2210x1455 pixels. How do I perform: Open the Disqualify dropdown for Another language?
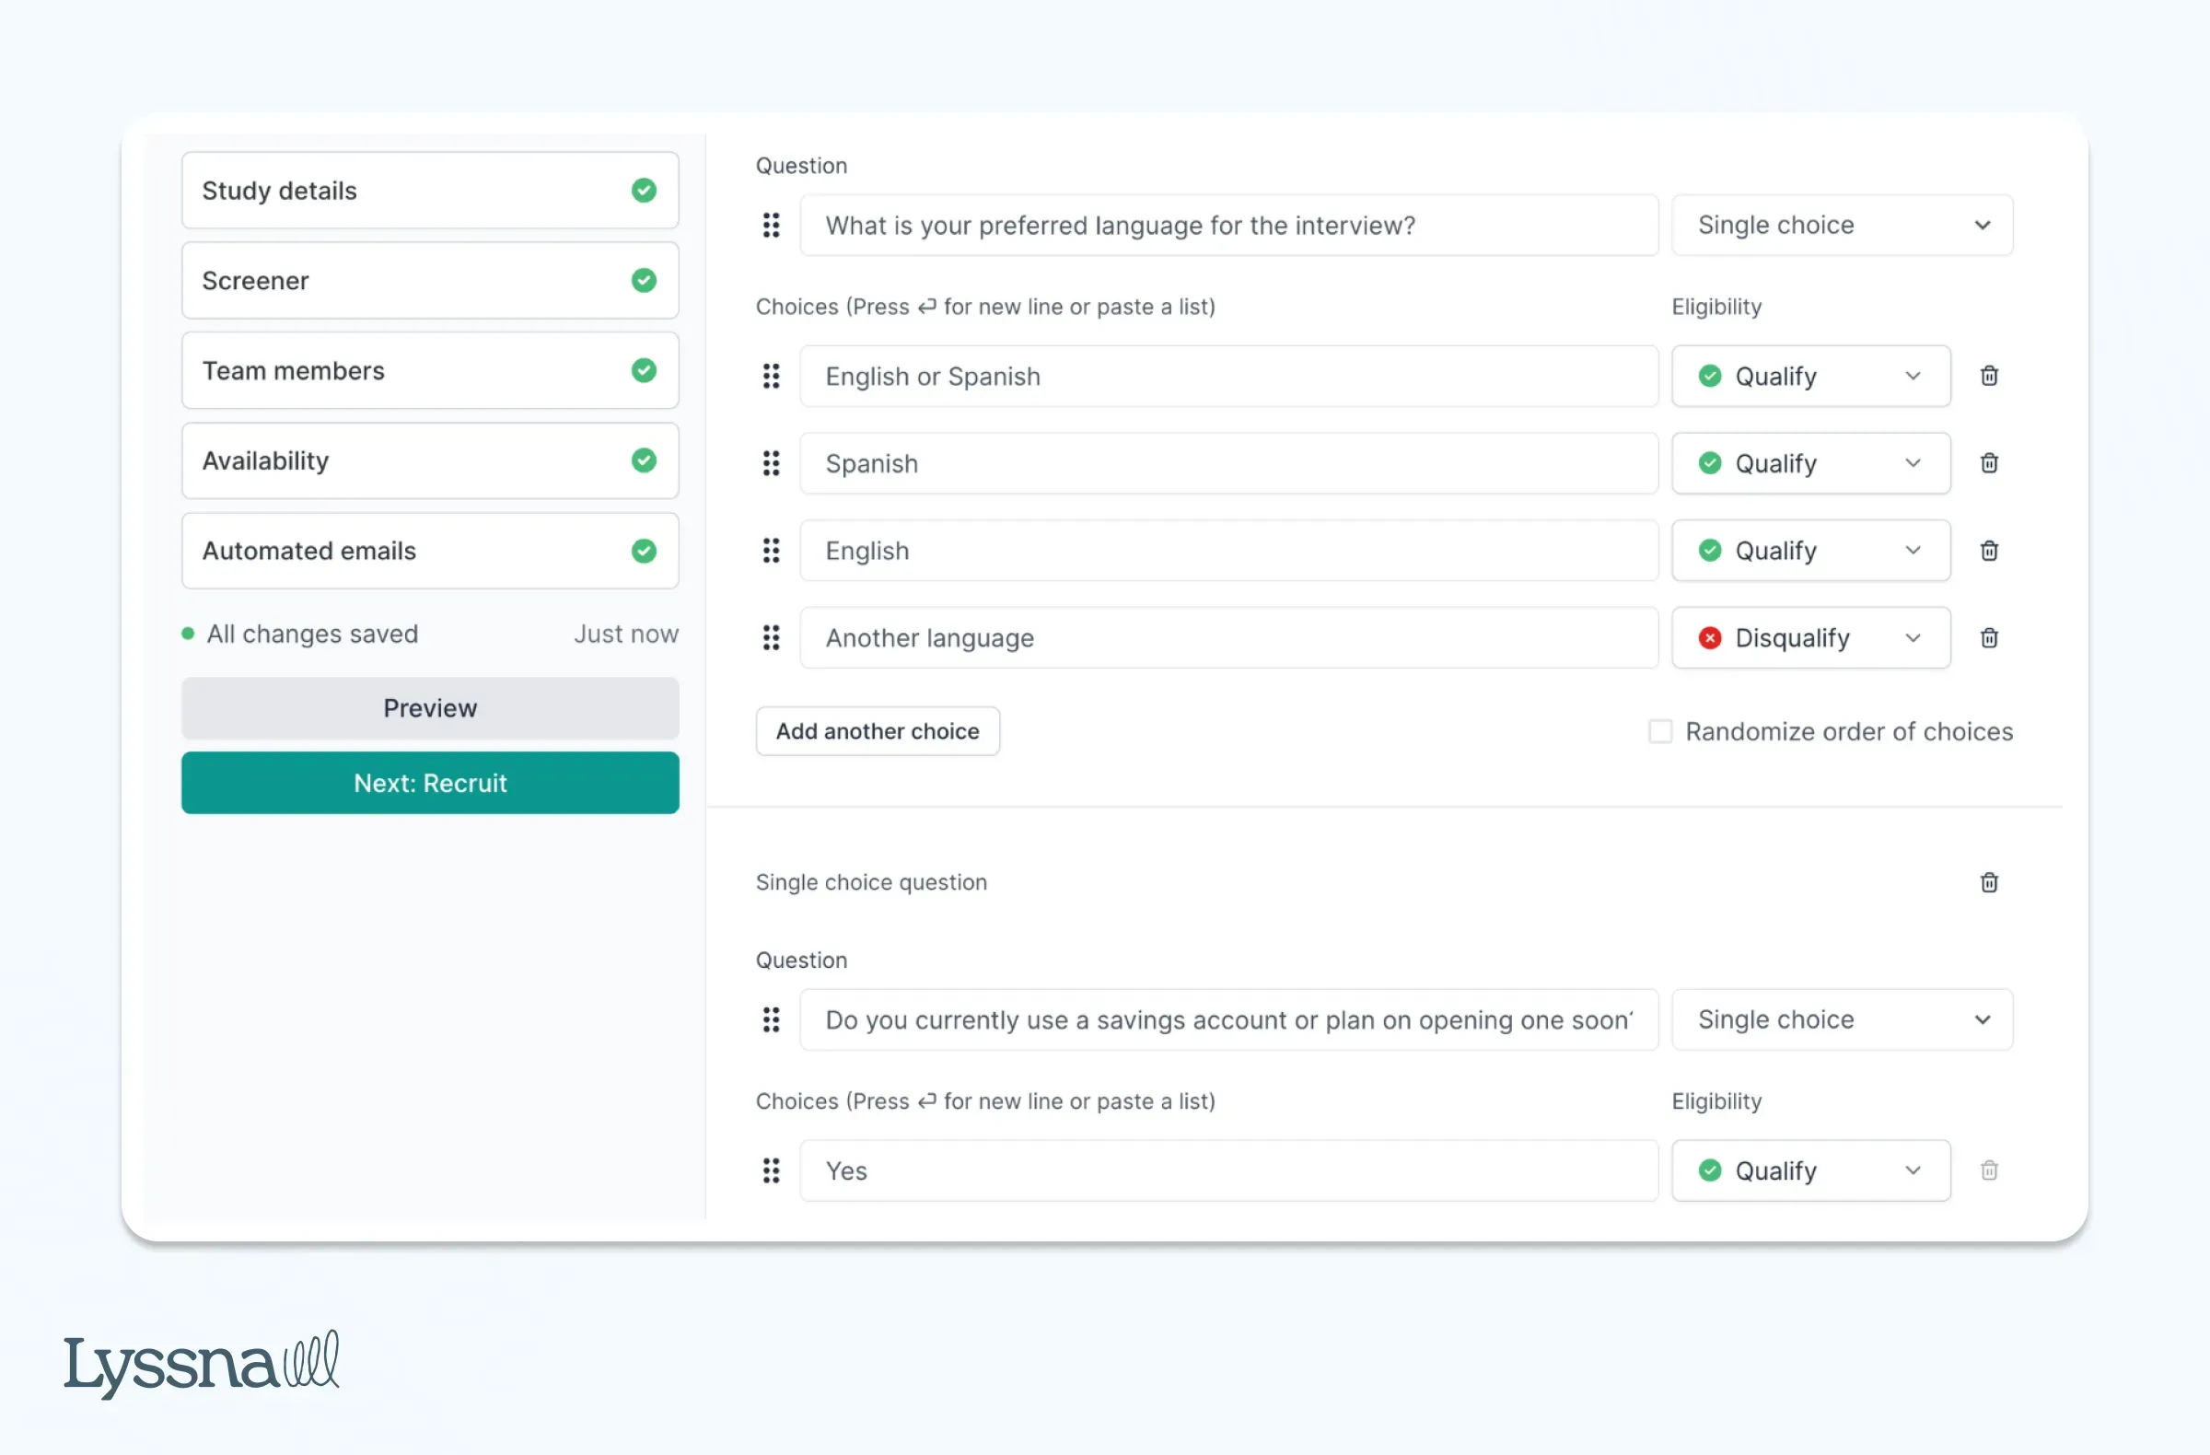click(1809, 638)
